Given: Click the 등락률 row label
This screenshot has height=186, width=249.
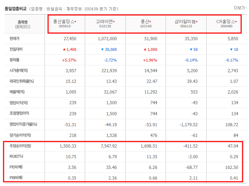Looking at the screenshot, I should point(15,60).
